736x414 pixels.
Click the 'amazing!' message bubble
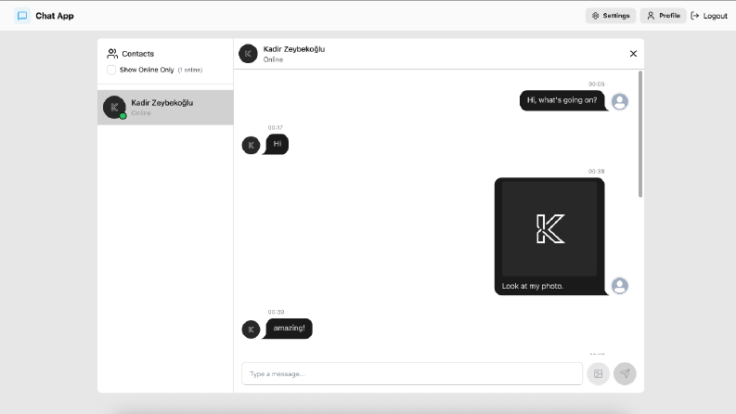tap(289, 328)
